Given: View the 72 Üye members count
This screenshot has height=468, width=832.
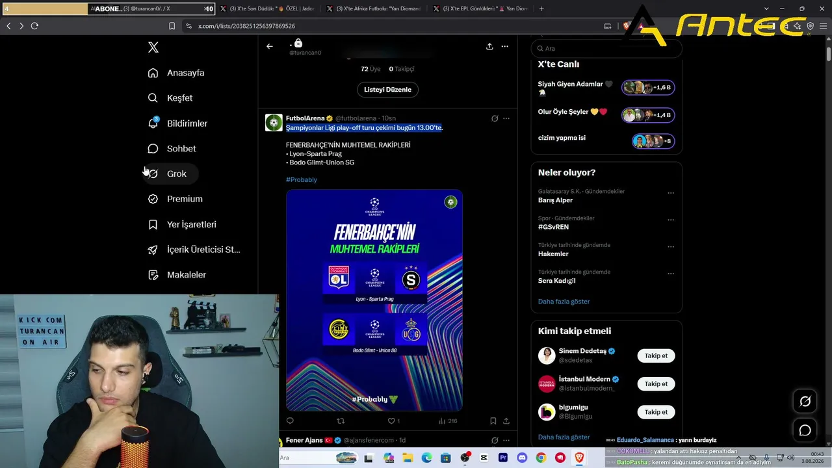Looking at the screenshot, I should coord(370,69).
